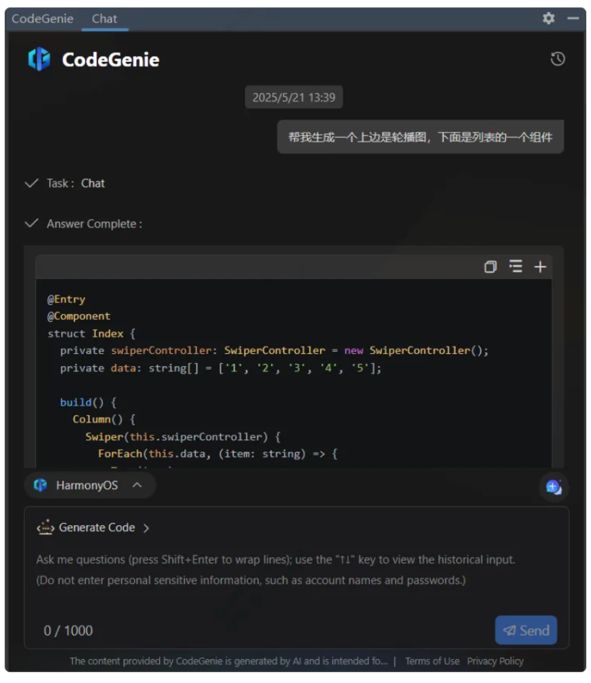Minimize the CodeGenie panel

pos(573,18)
